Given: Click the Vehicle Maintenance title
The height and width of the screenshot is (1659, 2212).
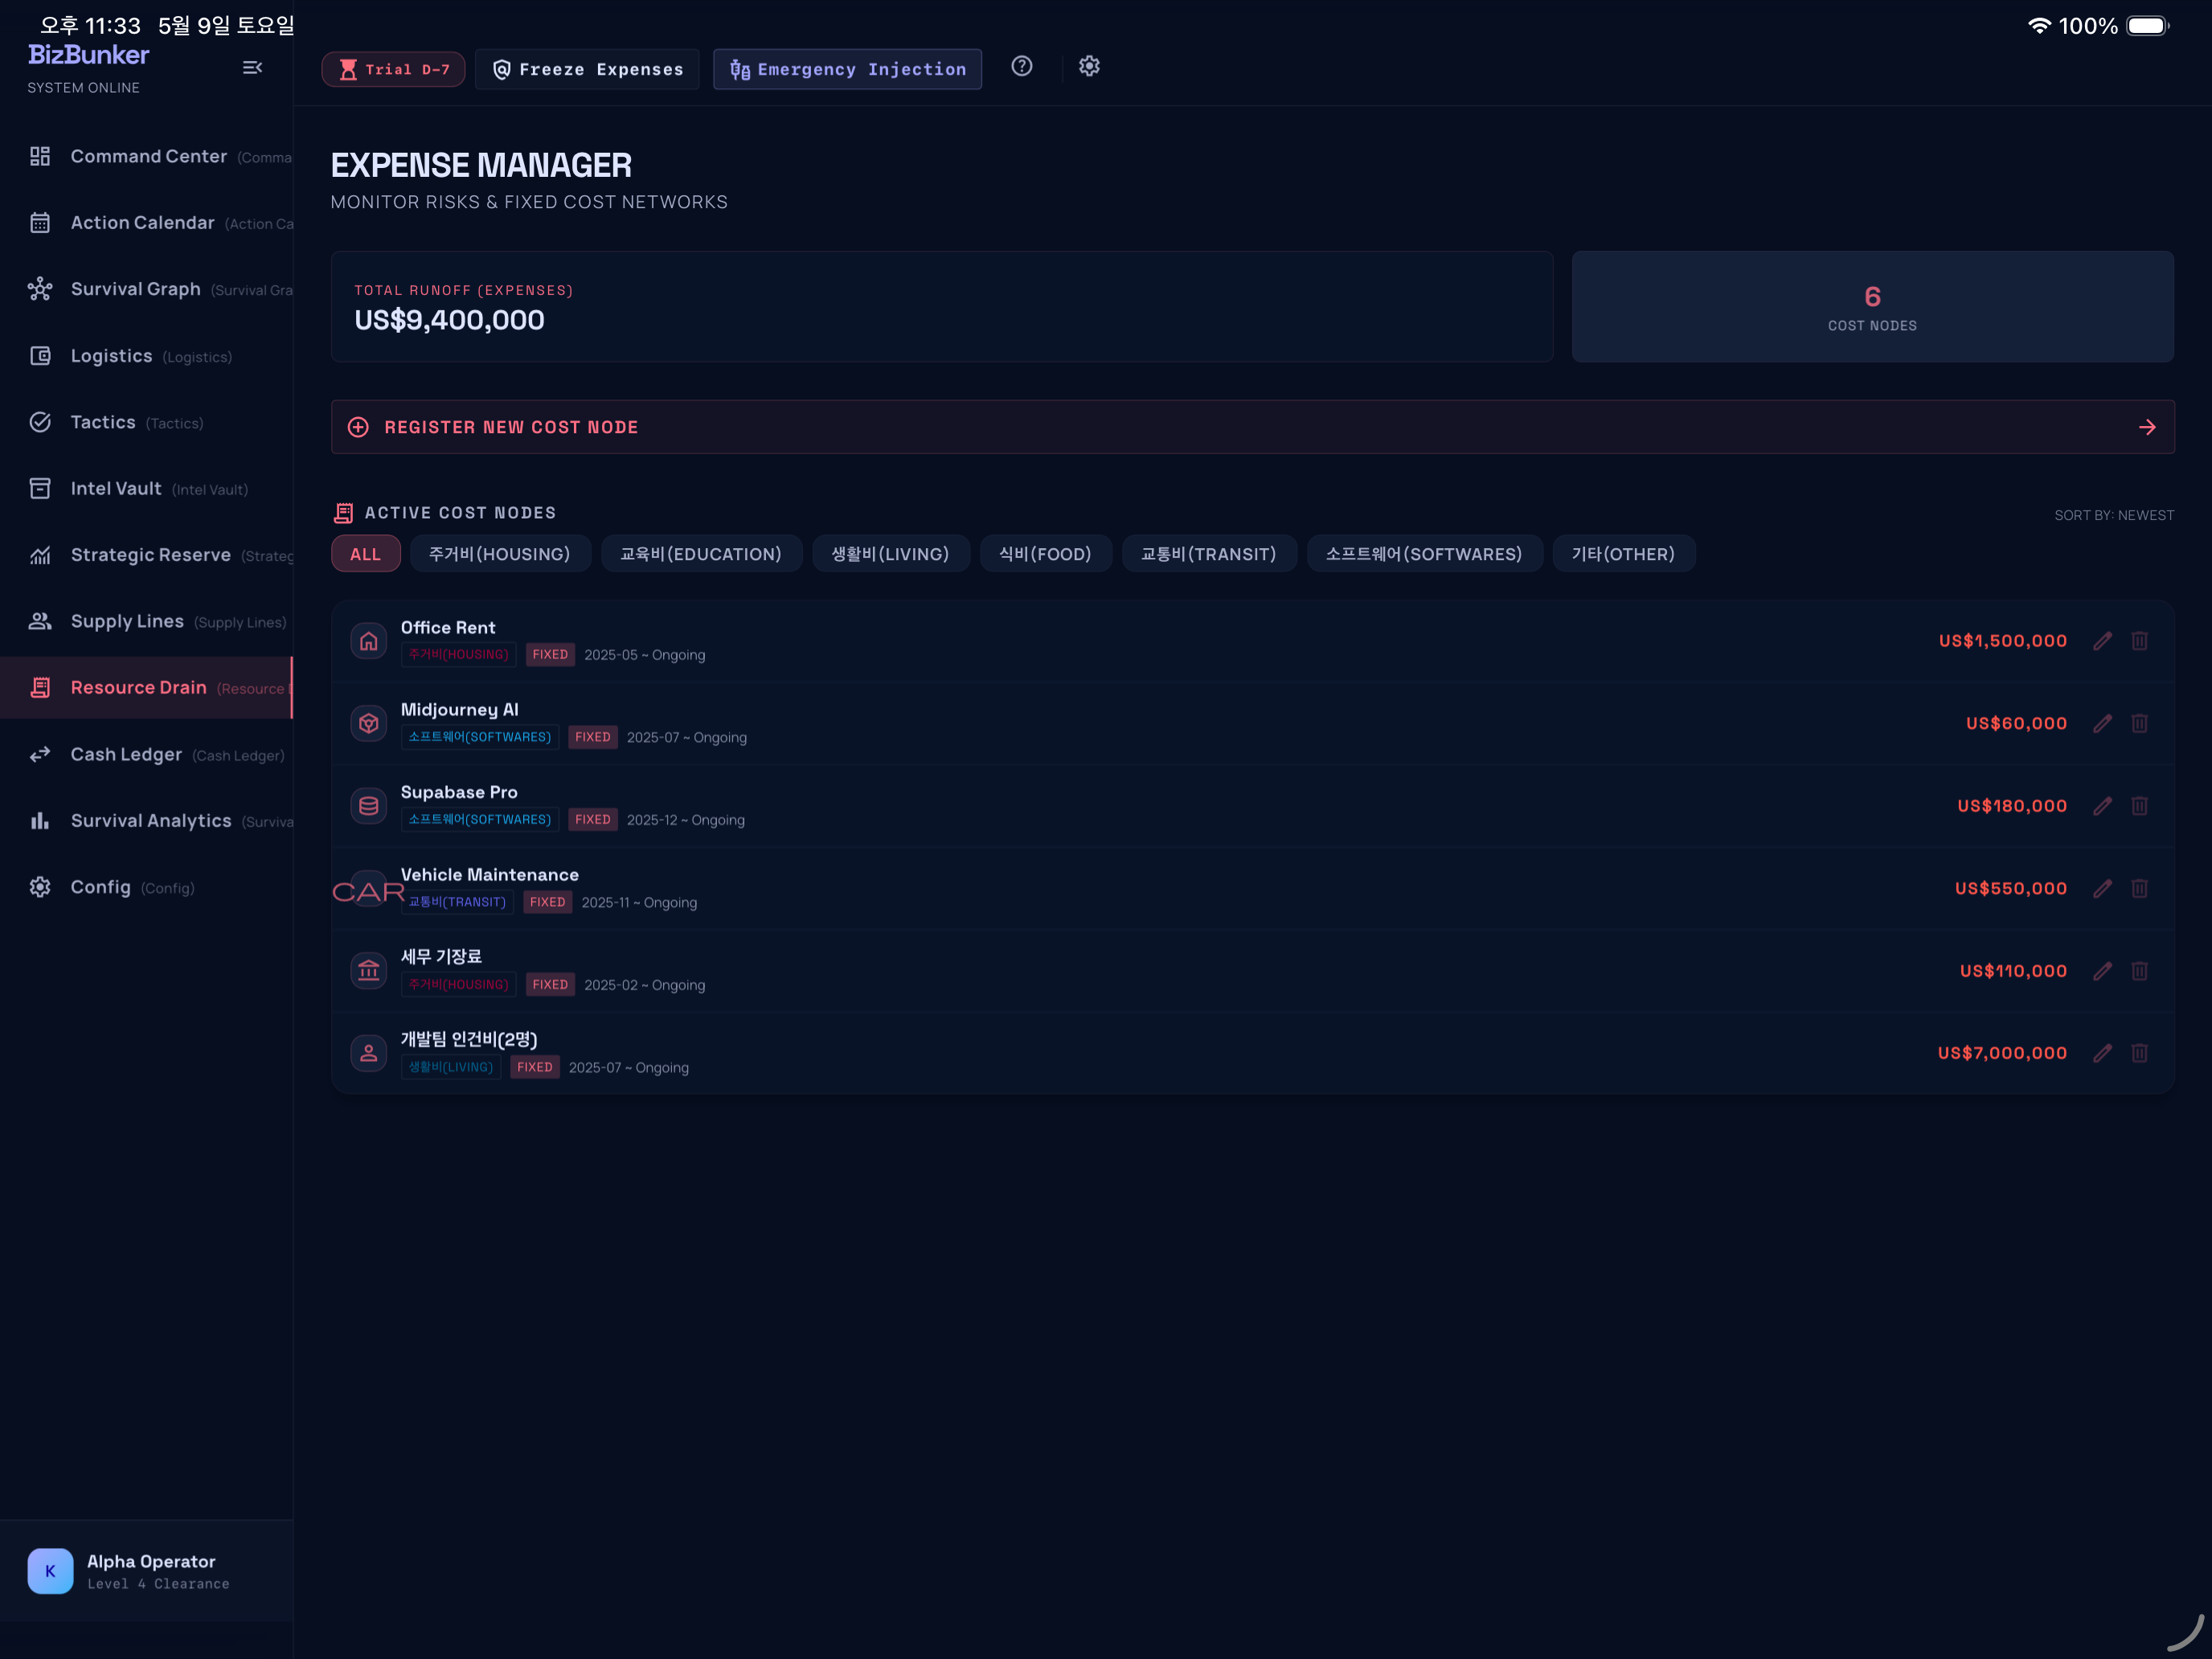Looking at the screenshot, I should (x=490, y=875).
